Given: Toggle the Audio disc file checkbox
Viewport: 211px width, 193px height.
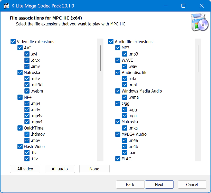Looking at the screenshot, I should [x=118, y=72].
